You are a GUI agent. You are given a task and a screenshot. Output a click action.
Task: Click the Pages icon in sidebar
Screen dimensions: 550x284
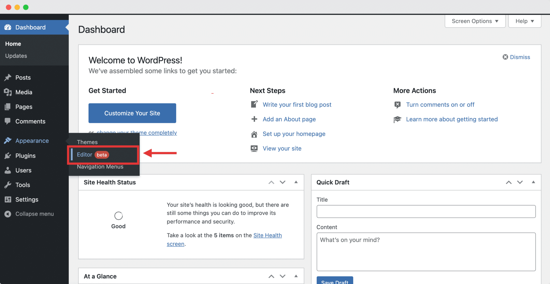point(8,107)
